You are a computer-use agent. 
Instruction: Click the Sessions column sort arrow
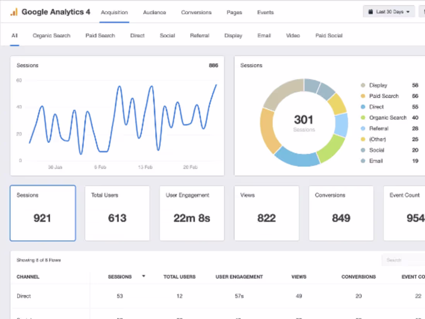pyautogui.click(x=144, y=276)
